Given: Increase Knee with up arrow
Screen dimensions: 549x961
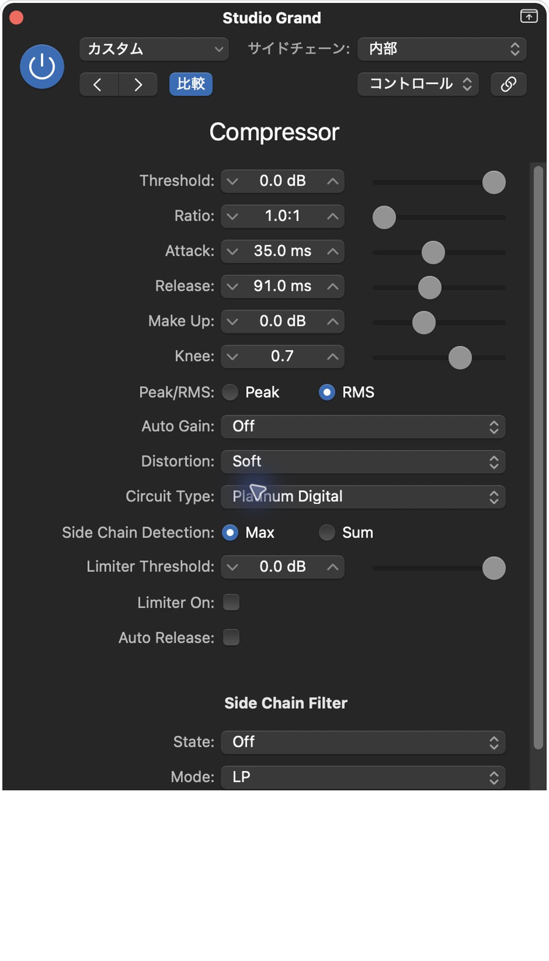Looking at the screenshot, I should pos(333,357).
